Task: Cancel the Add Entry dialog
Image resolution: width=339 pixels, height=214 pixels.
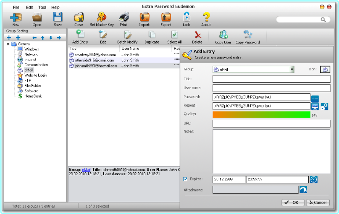Action: [318, 202]
